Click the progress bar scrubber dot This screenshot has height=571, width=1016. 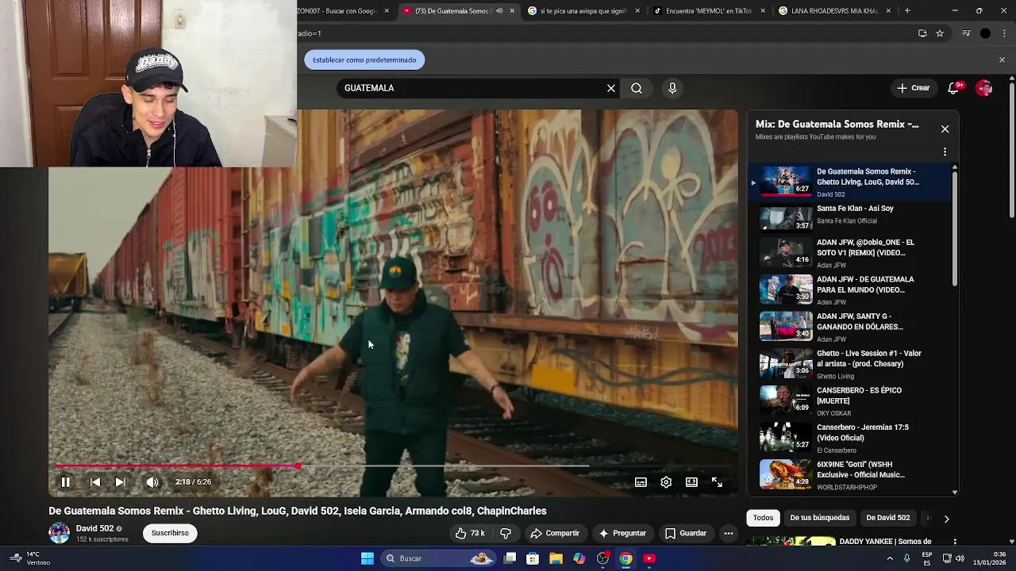point(298,466)
